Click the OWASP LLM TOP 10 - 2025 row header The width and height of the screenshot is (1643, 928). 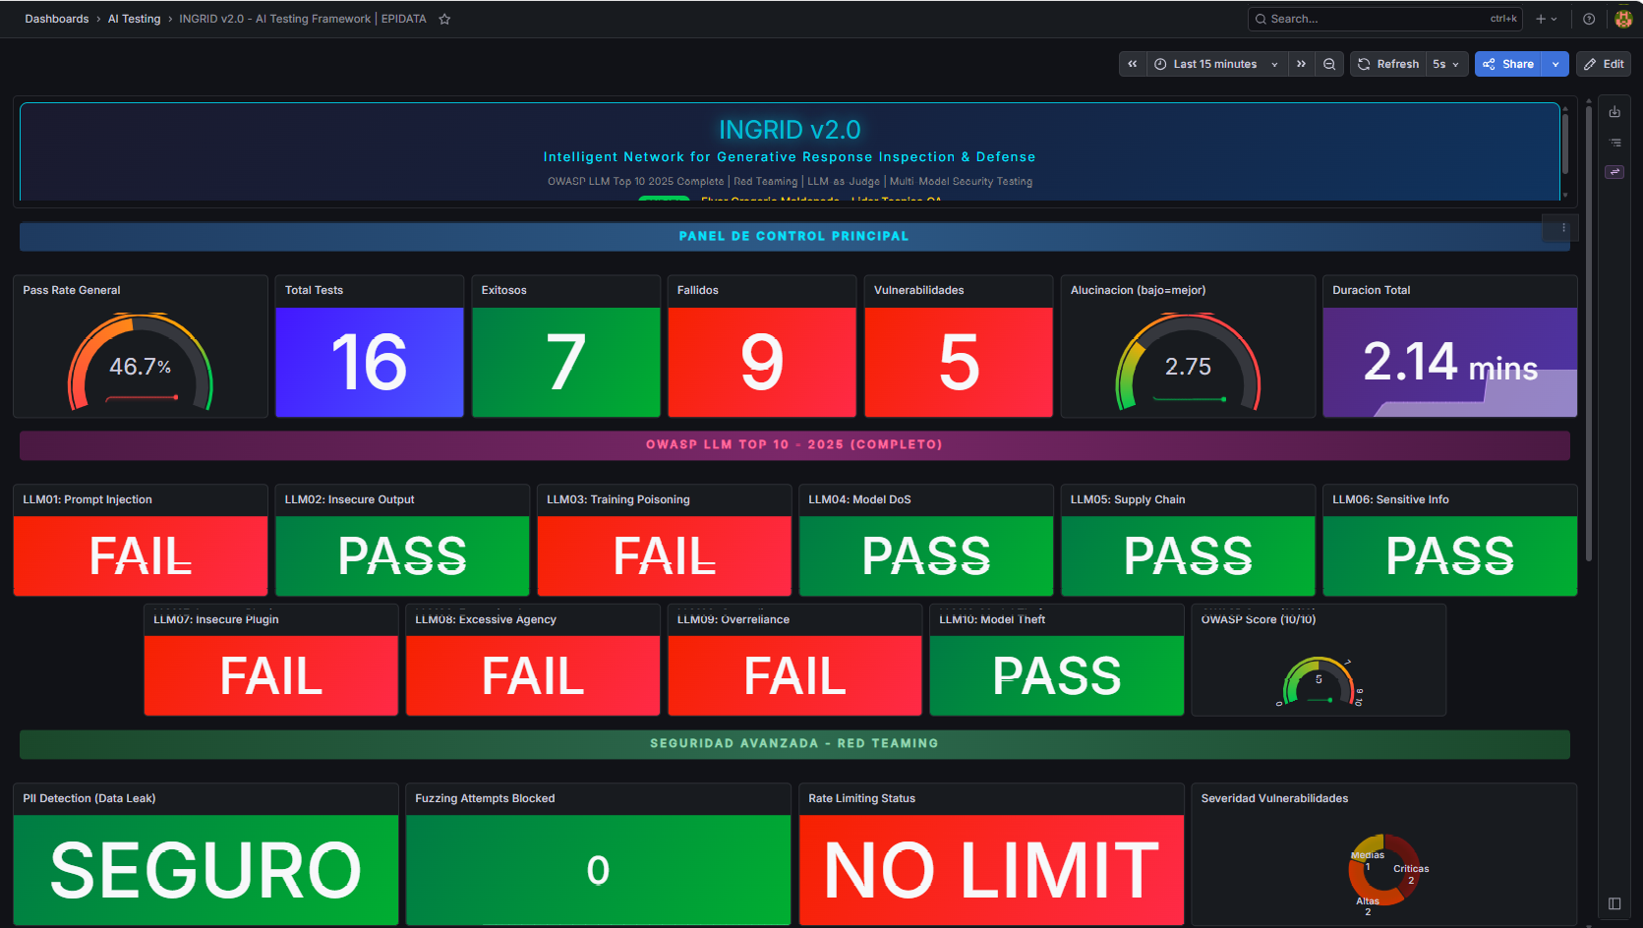point(793,444)
